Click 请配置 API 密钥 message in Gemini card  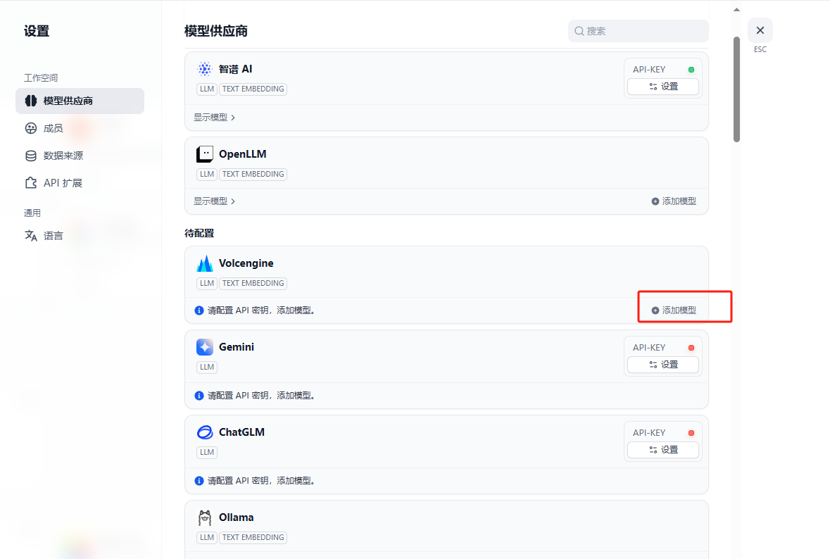pos(261,396)
